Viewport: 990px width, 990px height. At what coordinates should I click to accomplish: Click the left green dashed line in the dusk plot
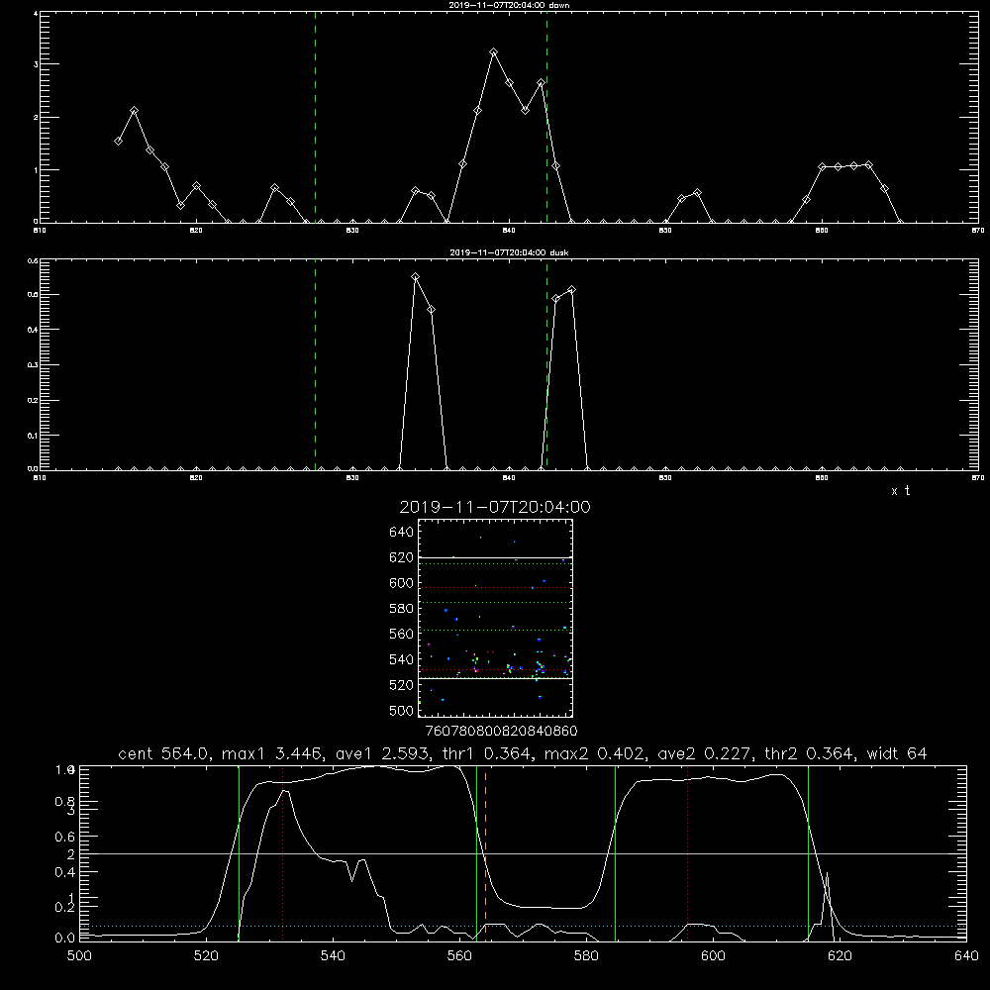(315, 365)
